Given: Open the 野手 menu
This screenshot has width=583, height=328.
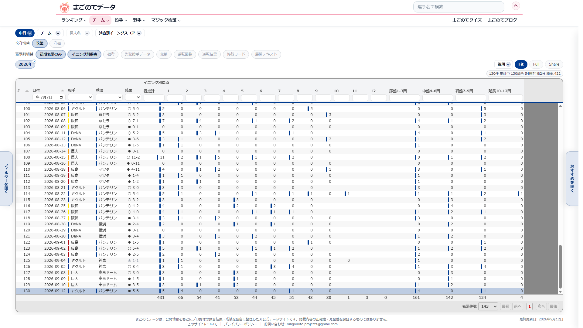Looking at the screenshot, I should [139, 20].
